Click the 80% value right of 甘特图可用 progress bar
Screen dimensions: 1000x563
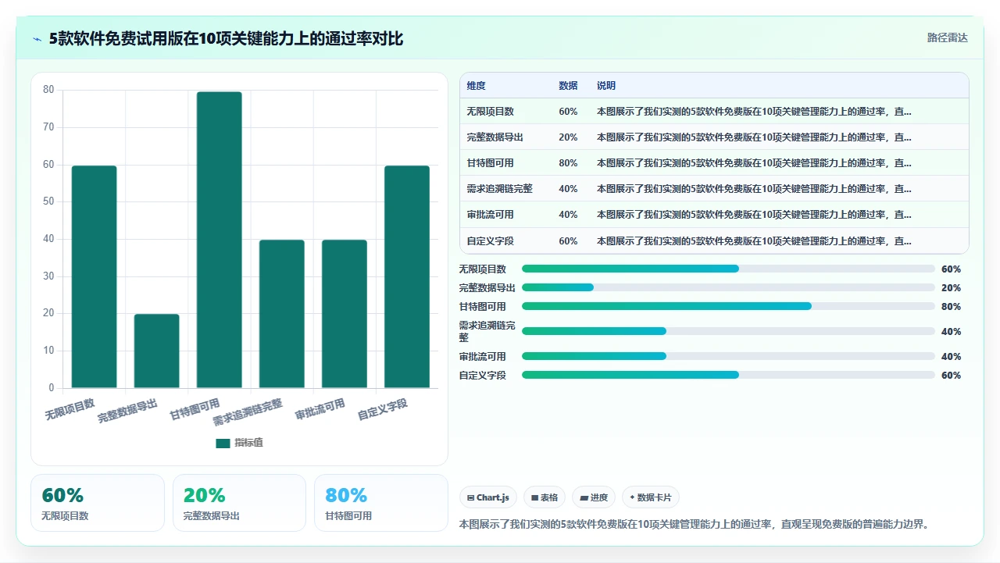point(951,306)
